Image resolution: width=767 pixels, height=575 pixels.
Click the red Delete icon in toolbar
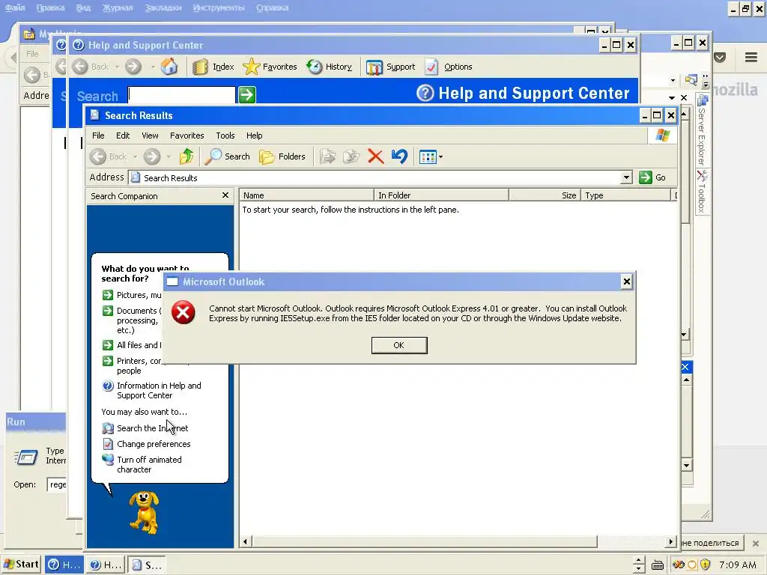click(375, 156)
